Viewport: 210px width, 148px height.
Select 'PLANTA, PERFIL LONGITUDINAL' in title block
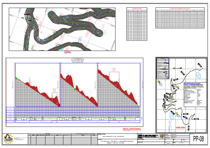117,141
